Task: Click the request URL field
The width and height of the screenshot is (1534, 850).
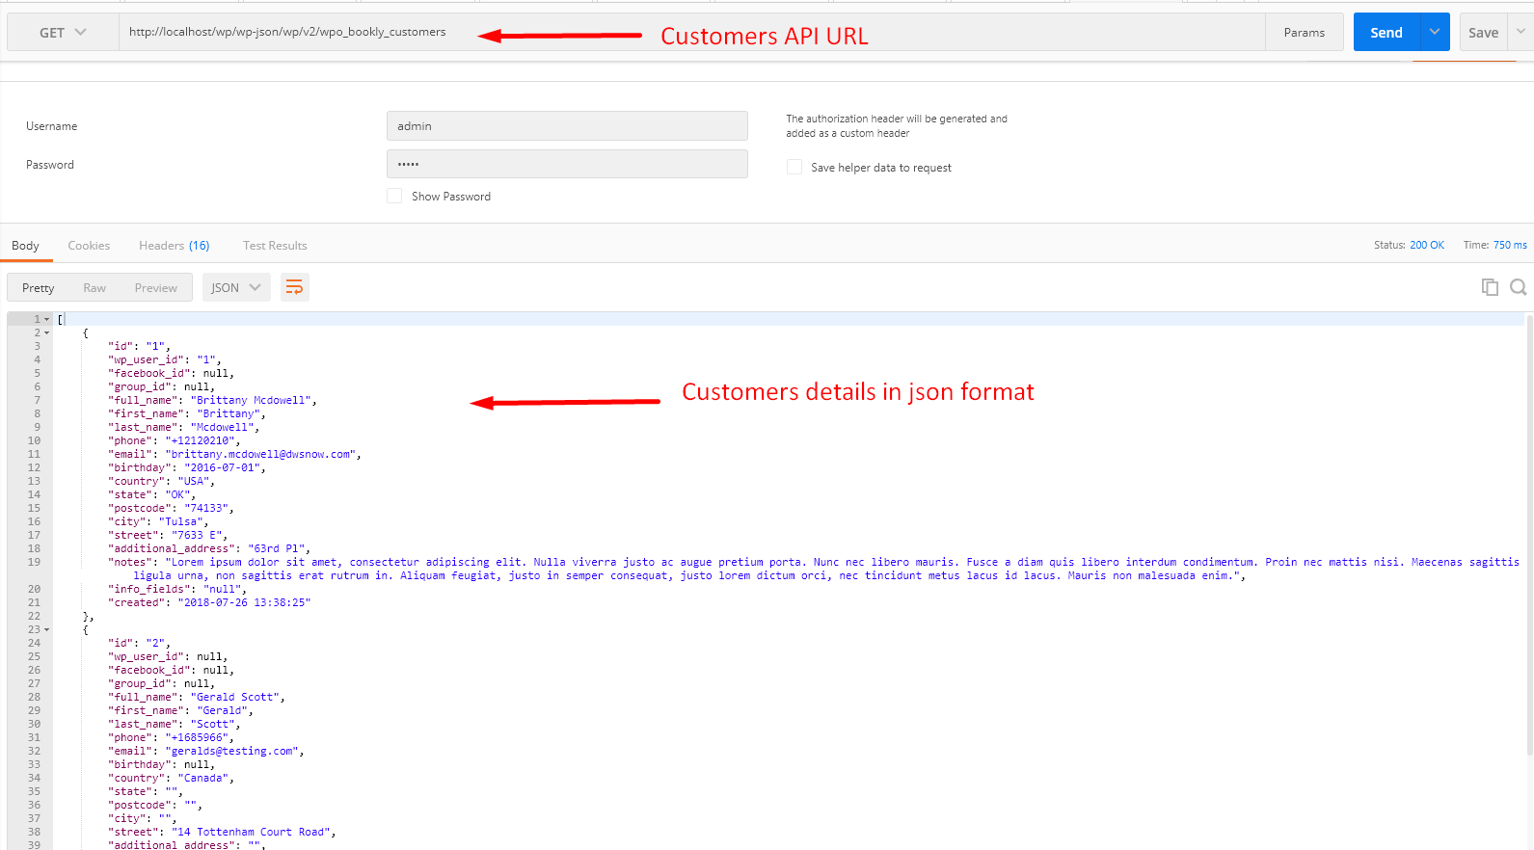Action: [x=691, y=33]
